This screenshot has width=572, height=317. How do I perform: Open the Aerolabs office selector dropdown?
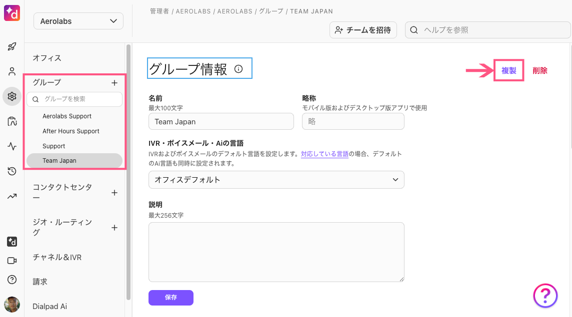point(78,21)
